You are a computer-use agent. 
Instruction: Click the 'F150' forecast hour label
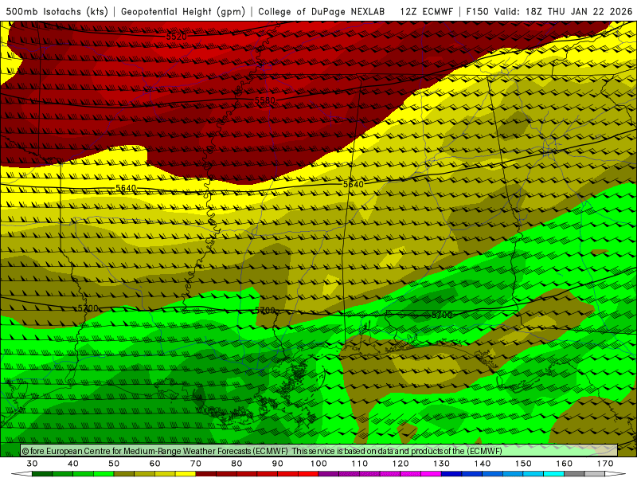point(477,12)
